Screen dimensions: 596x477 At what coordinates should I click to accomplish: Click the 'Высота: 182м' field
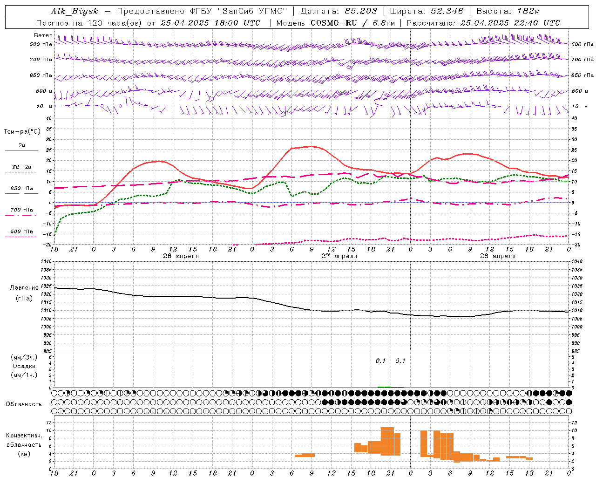(x=508, y=12)
